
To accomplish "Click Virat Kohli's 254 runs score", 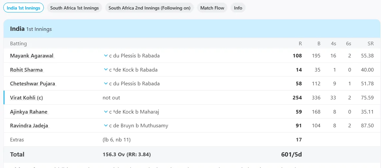I will click(x=297, y=98).
